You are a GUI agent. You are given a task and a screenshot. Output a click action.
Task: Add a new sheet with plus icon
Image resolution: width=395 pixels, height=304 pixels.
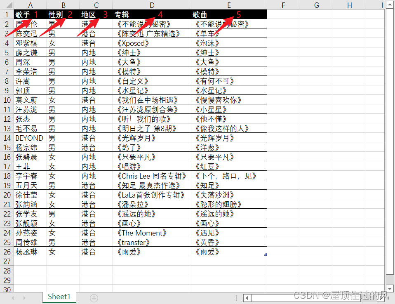94,298
